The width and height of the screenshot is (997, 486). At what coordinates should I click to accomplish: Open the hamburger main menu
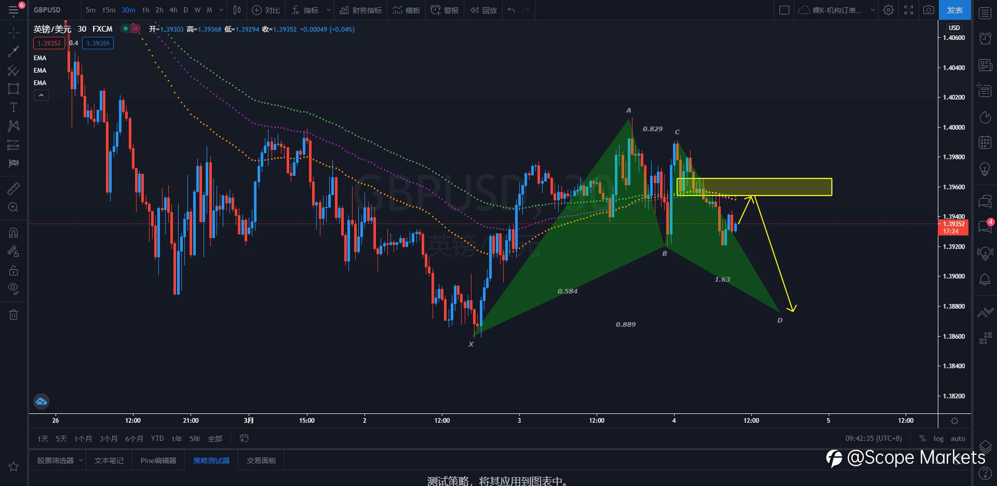14,10
